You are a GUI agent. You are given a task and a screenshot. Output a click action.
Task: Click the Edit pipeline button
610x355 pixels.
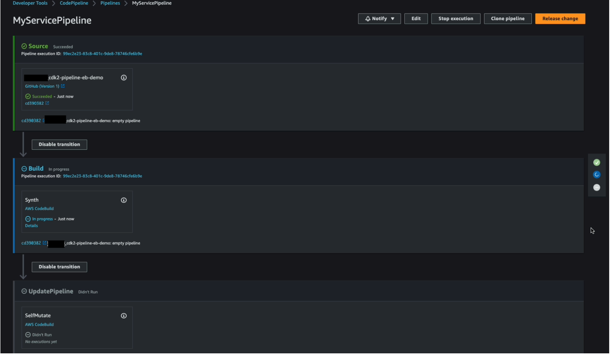tap(416, 19)
